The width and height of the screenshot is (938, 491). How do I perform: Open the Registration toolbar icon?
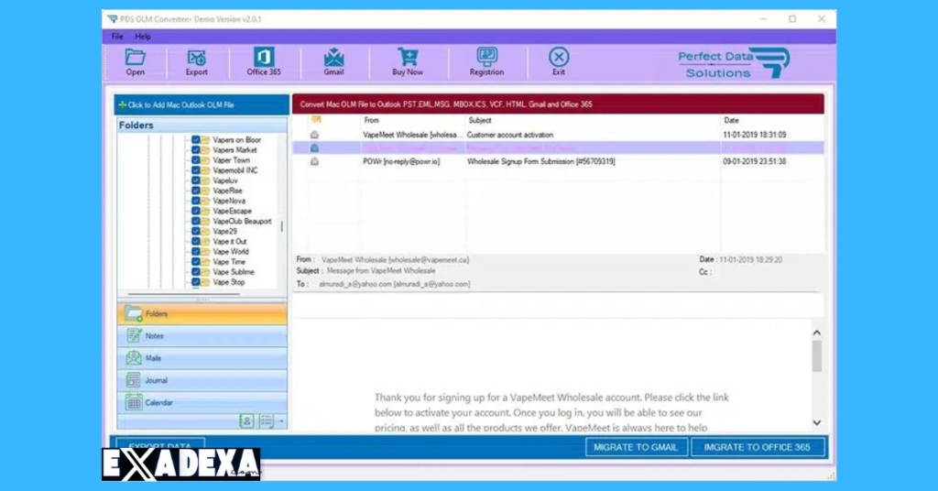pyautogui.click(x=486, y=62)
